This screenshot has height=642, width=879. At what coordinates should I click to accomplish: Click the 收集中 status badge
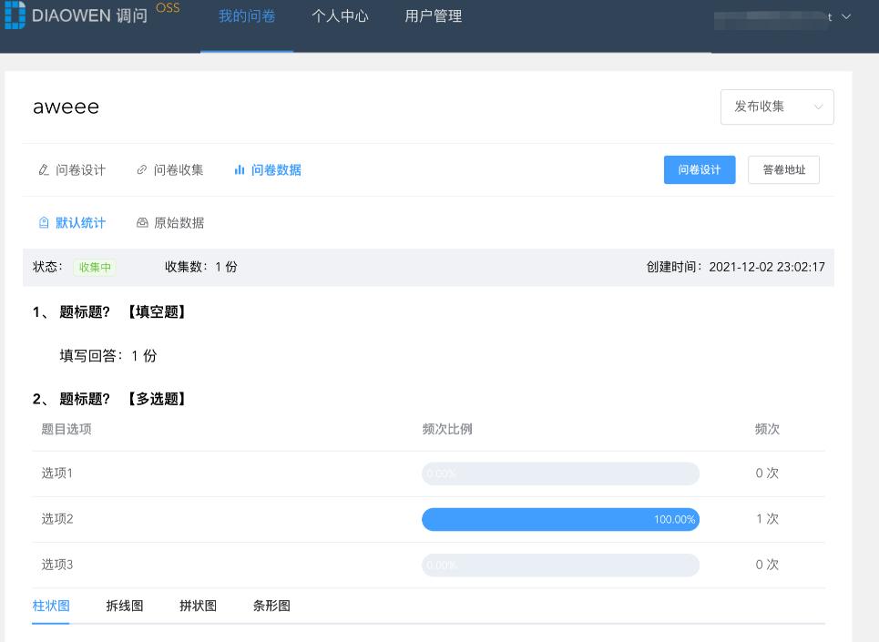tap(94, 268)
